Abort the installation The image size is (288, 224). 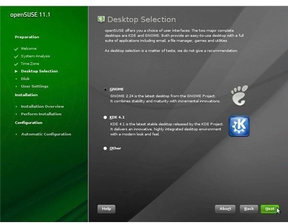225,209
